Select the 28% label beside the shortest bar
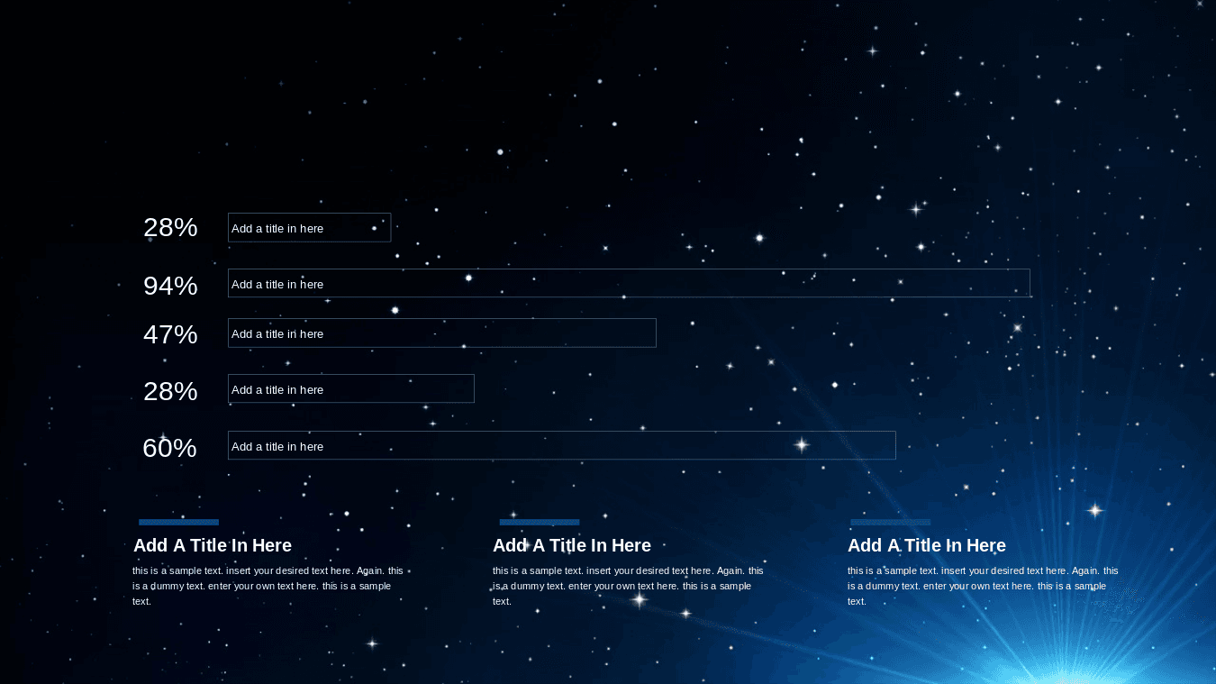 pos(170,227)
